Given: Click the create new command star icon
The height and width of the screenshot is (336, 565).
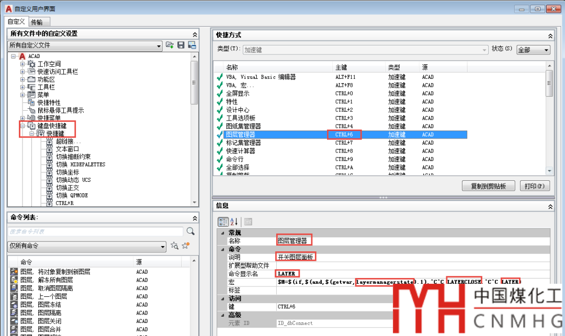Looking at the screenshot, I should pos(186,246).
